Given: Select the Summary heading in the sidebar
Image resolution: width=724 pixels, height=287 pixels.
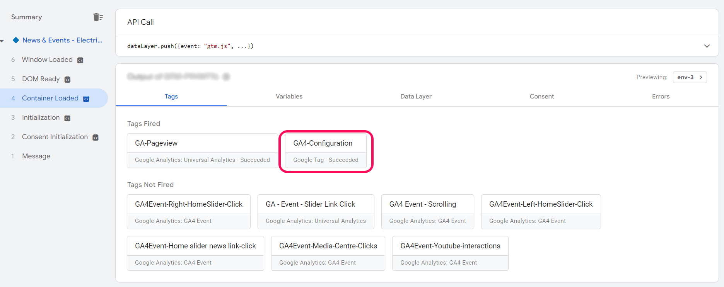Looking at the screenshot, I should pyautogui.click(x=27, y=17).
